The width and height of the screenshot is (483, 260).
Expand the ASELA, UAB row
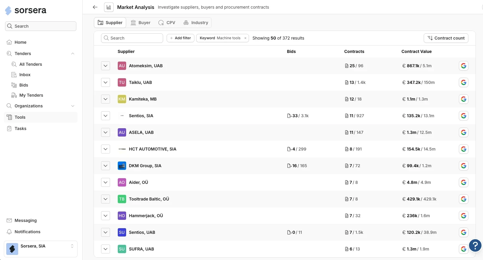(106, 132)
